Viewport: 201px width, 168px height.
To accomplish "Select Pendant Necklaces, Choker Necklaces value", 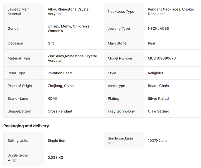I will click(x=171, y=11).
